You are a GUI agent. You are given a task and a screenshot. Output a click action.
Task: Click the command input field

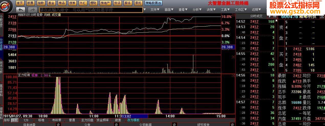point(89,10)
